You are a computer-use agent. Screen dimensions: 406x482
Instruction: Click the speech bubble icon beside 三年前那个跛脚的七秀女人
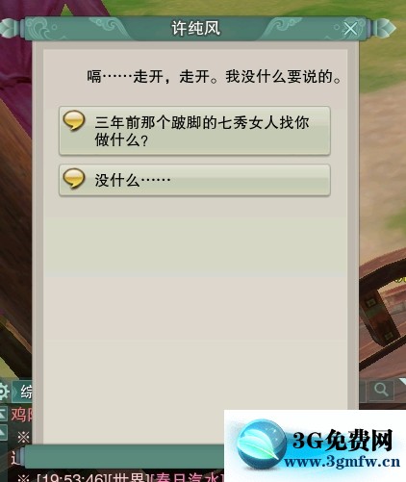coord(74,121)
